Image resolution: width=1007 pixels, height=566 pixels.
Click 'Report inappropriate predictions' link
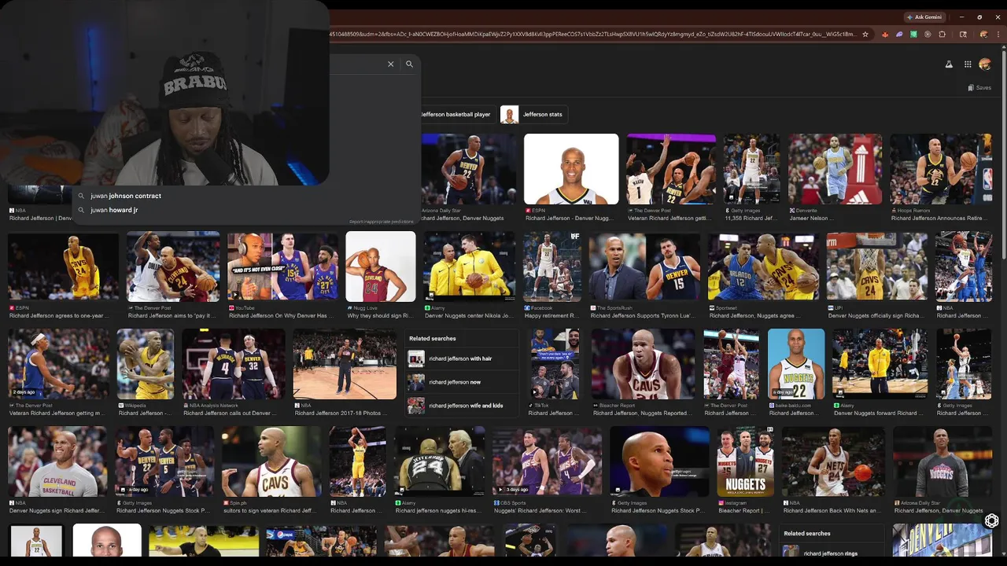coord(381,222)
